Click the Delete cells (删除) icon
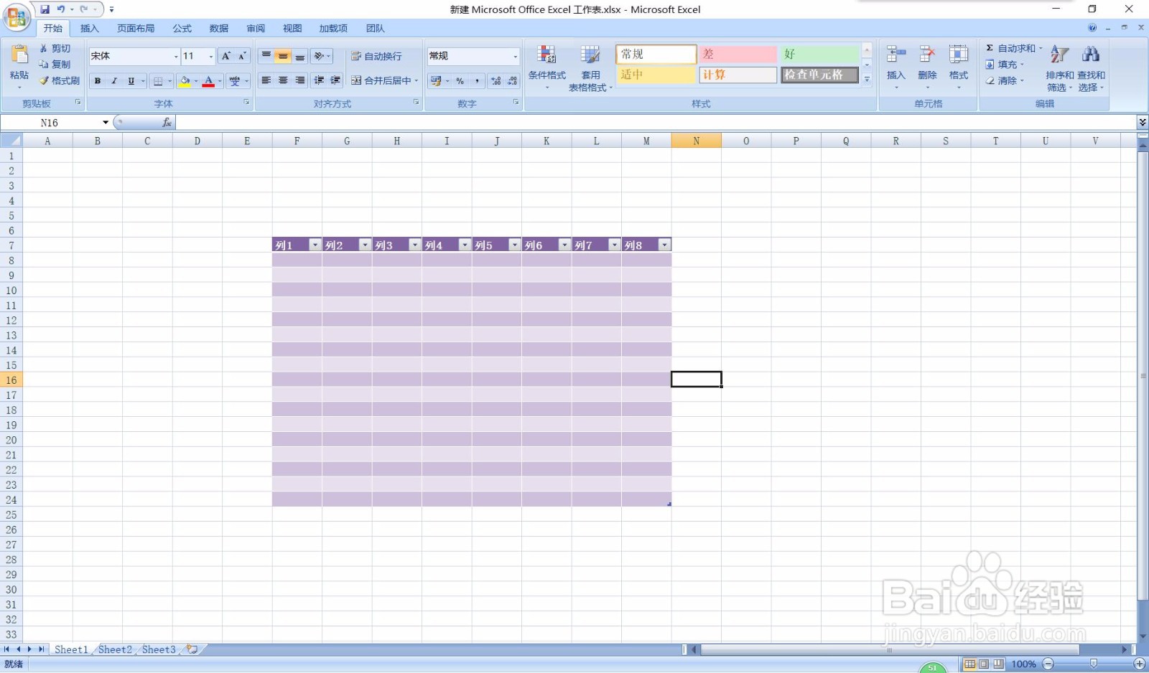Screen dimensions: 1149x673 927,55
